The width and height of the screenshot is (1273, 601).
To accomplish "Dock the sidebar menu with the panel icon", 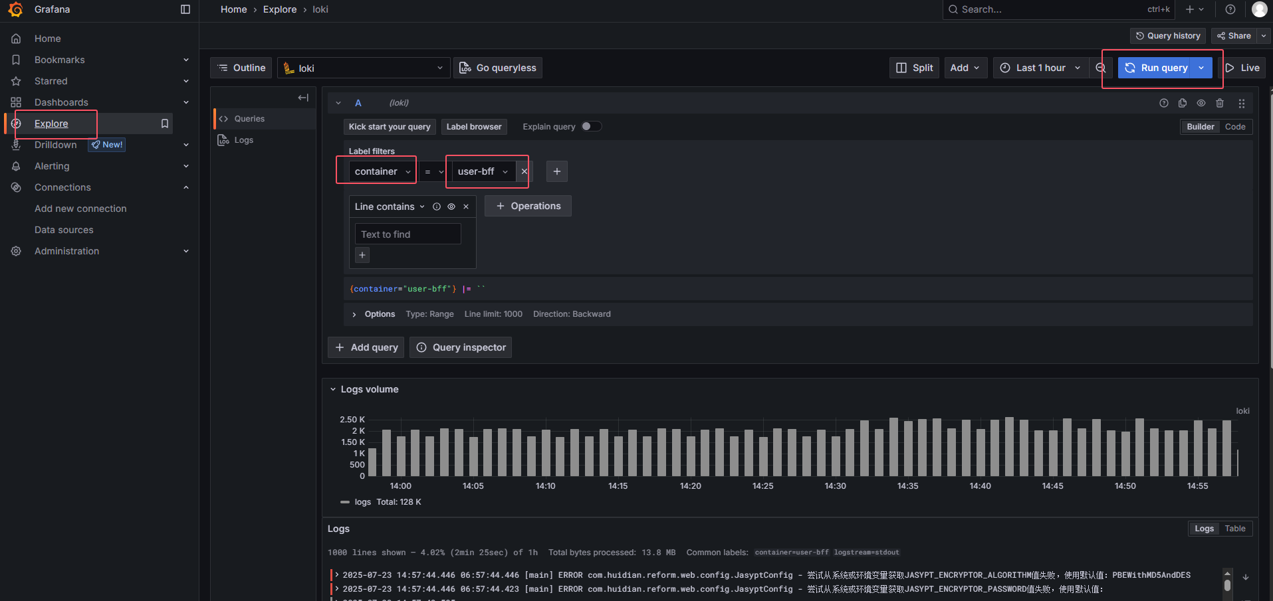I will [x=185, y=9].
